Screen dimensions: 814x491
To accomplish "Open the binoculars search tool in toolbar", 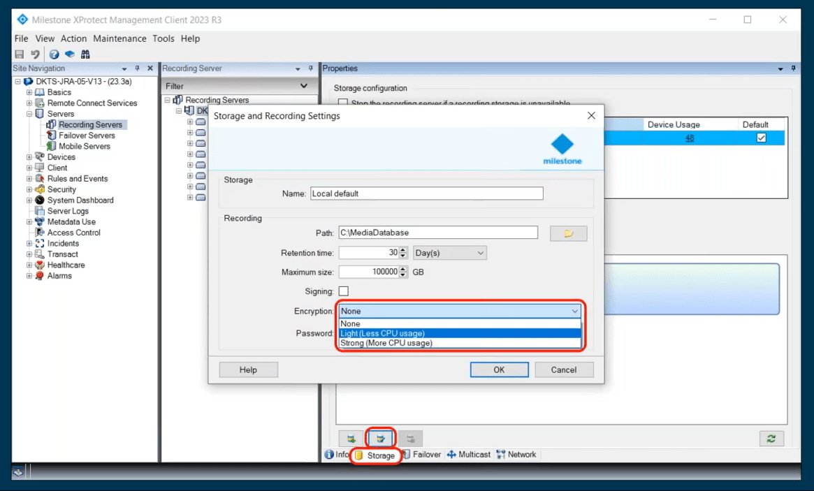I will [x=85, y=54].
